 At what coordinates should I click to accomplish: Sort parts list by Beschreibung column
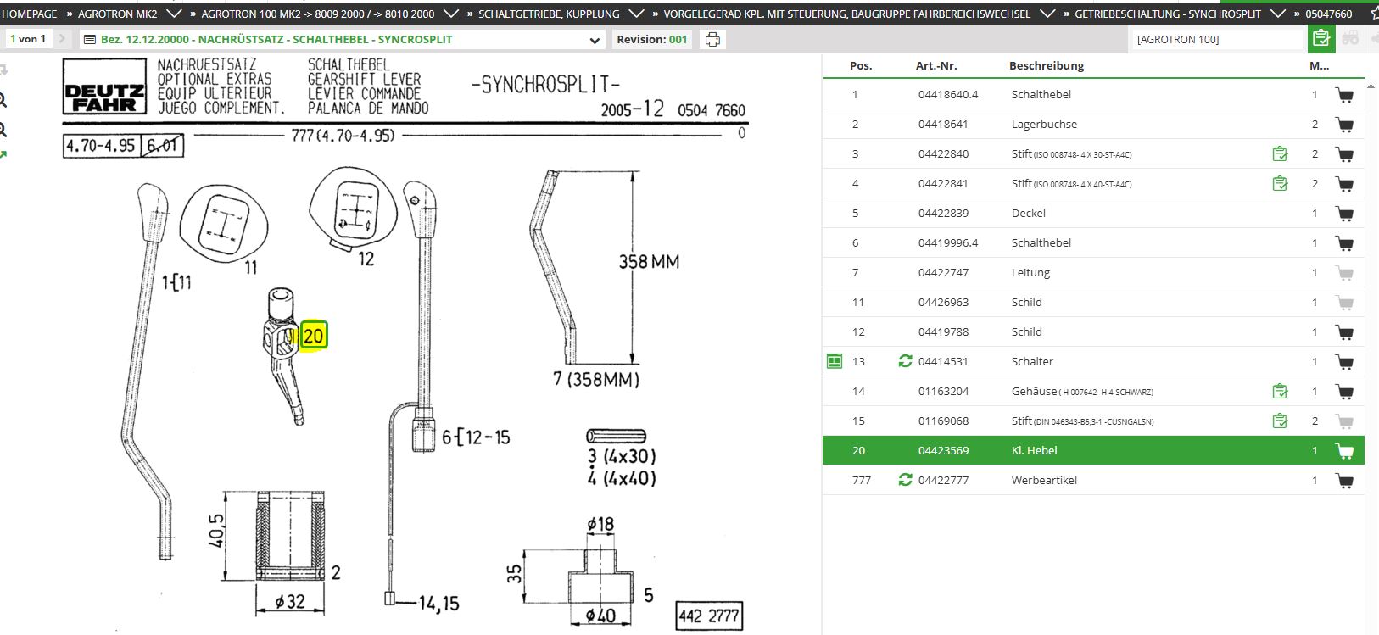(x=1047, y=65)
